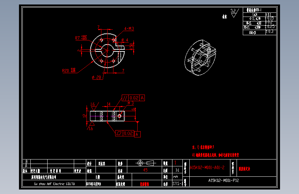The width and height of the screenshot is (299, 194).
Task: Select the second red note line
Action: click(x=216, y=155)
